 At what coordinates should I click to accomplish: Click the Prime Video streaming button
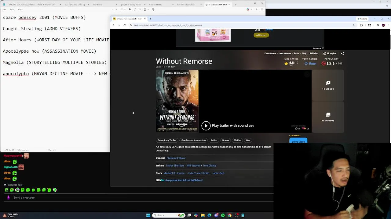click(298, 141)
